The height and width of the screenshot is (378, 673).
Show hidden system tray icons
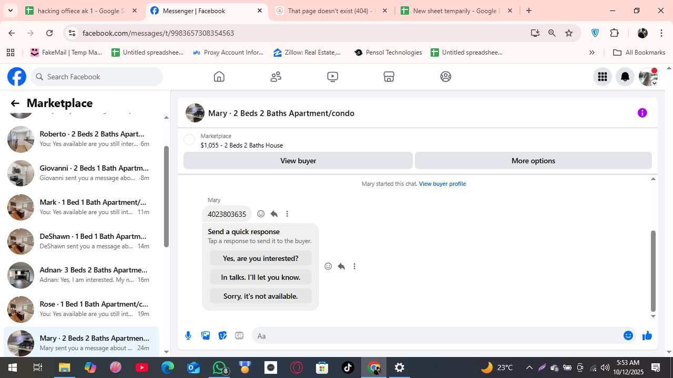tap(529, 367)
